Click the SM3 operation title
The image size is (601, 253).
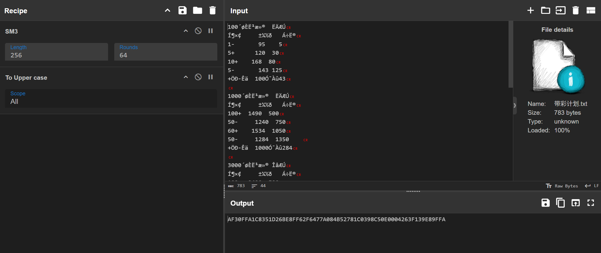[11, 31]
